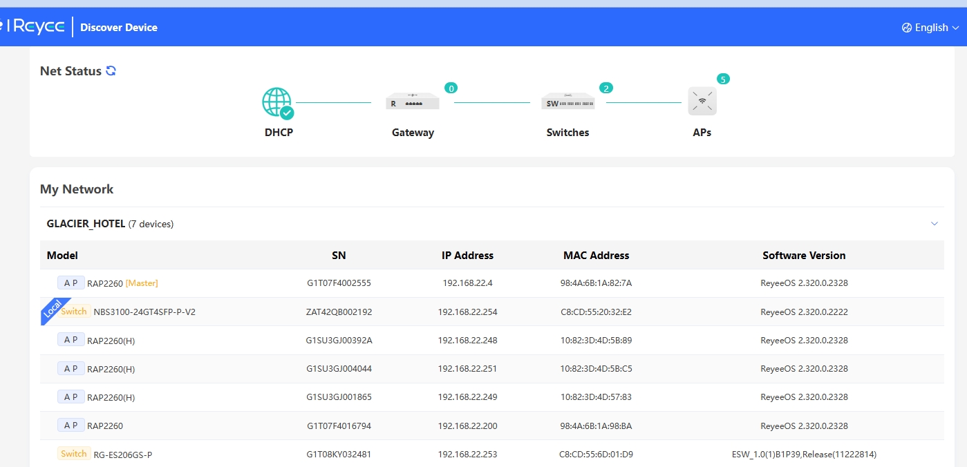Viewport: 967px width, 467px height.
Task: Click the AP tag for SN G1T07F4016794
Action: [x=71, y=426]
